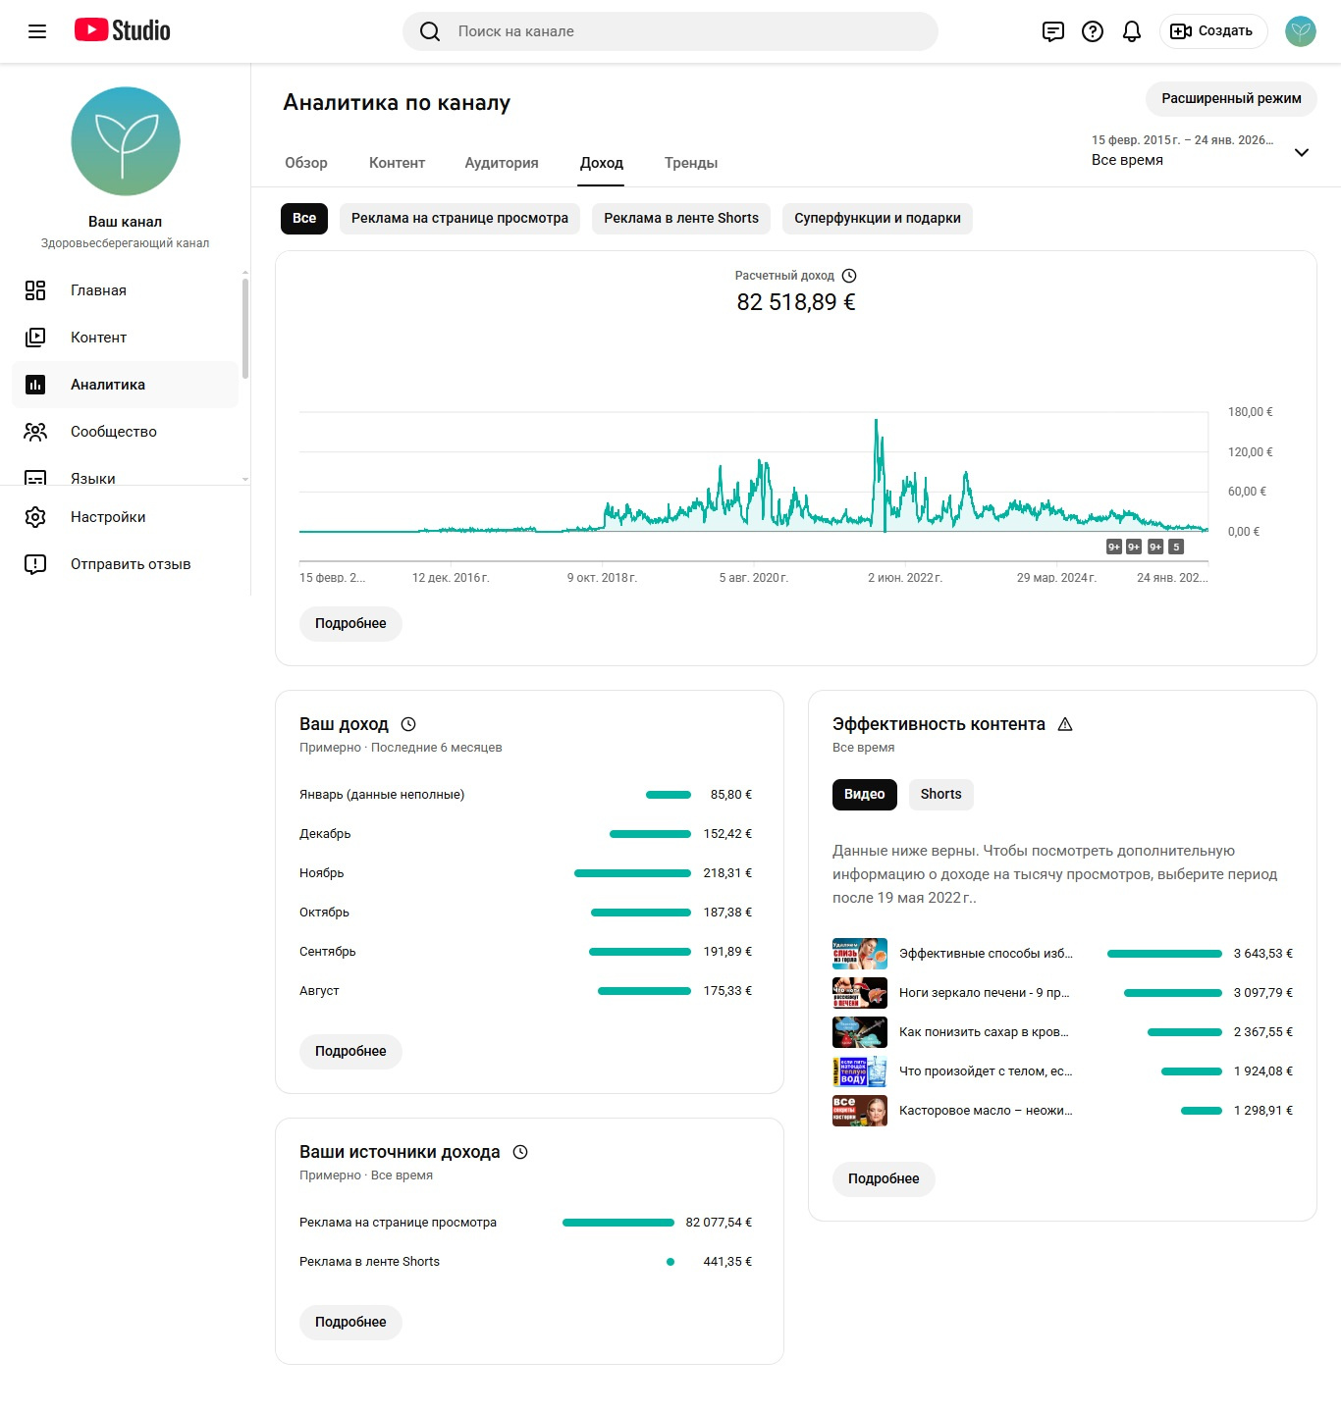1341x1410 pixels.
Task: Open the help question mark icon
Action: pyautogui.click(x=1093, y=31)
